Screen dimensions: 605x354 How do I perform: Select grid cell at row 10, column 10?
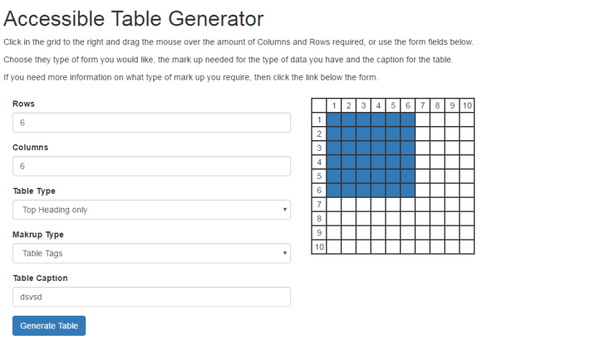(x=467, y=247)
